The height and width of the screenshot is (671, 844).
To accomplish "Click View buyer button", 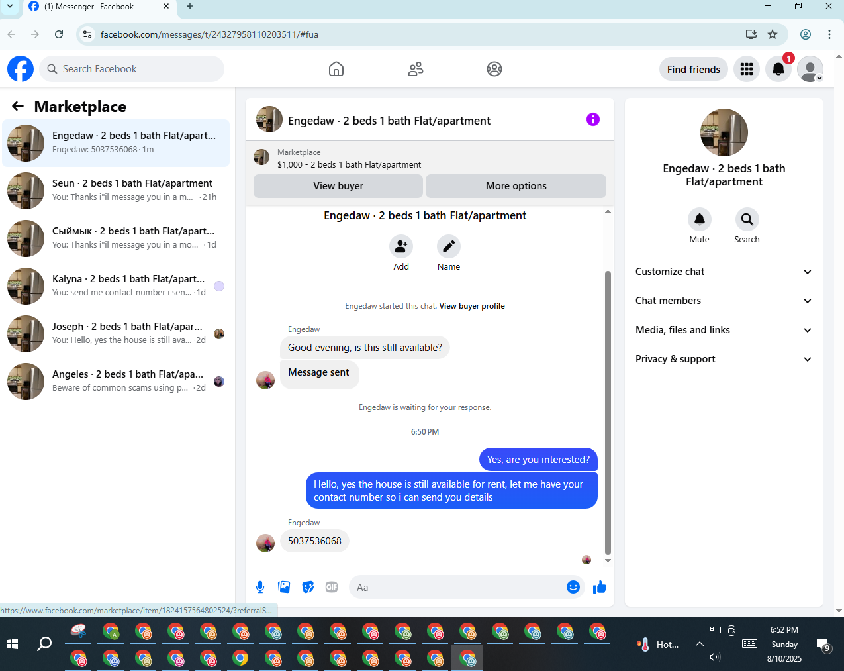I will click(x=338, y=186).
